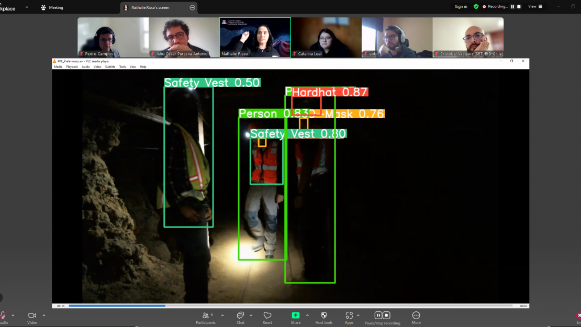Select Cristóbal Vasquez video thumbnail
This screenshot has width=581, height=327.
tap(468, 37)
